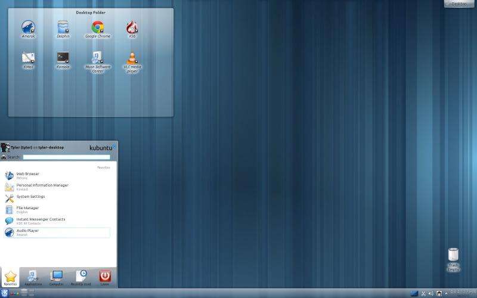Open Instant Messenger Contacts entry
This screenshot has width=477, height=298.
(x=57, y=221)
